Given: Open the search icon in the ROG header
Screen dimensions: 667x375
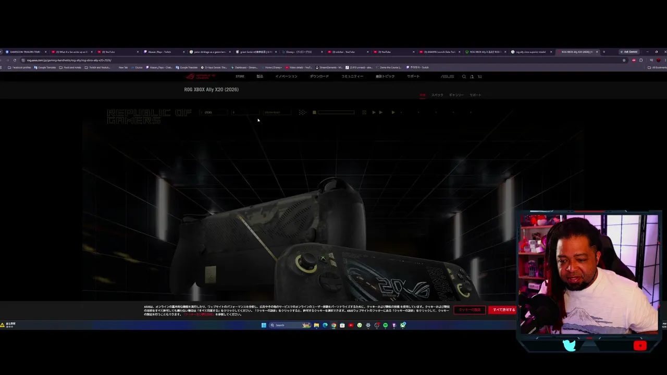Looking at the screenshot, I should (x=464, y=77).
